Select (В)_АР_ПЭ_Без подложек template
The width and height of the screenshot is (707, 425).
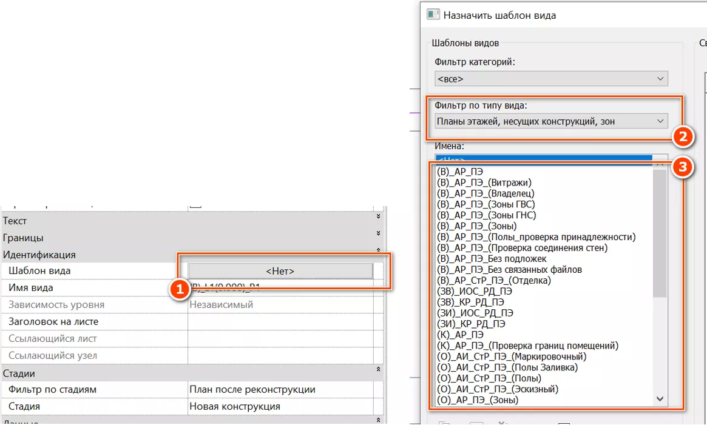click(492, 259)
